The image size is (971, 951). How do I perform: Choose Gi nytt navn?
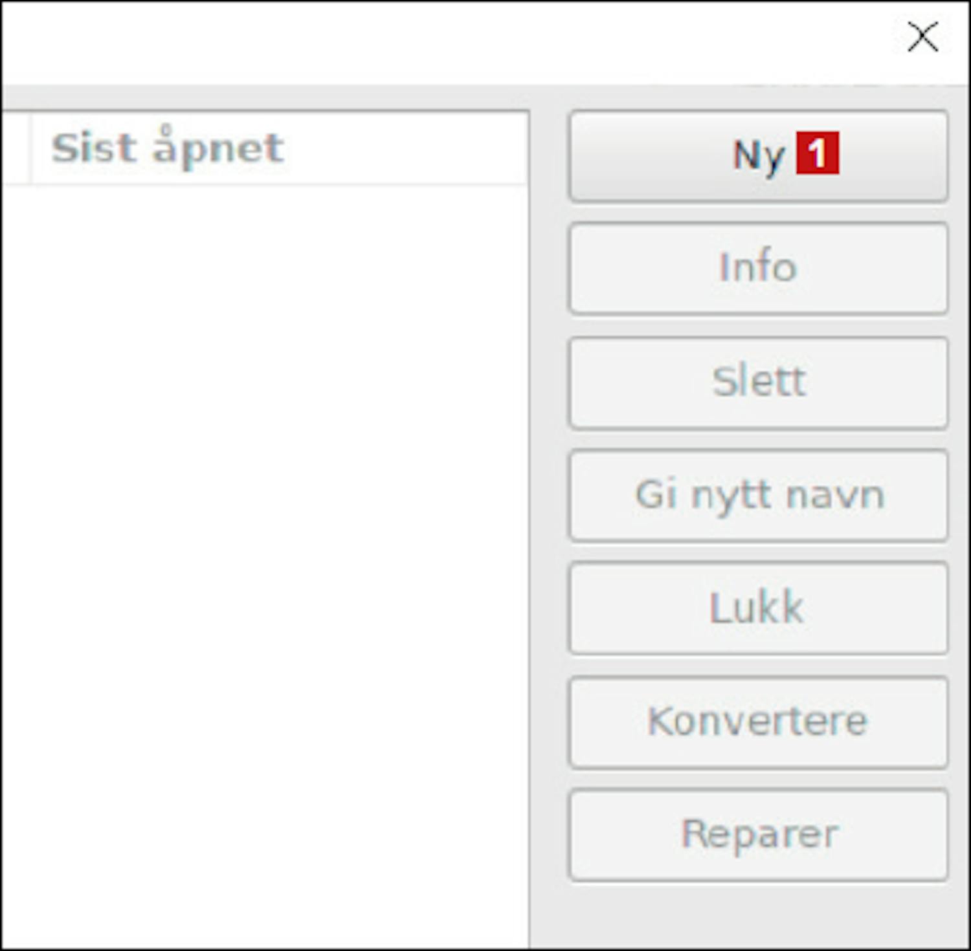click(x=758, y=496)
